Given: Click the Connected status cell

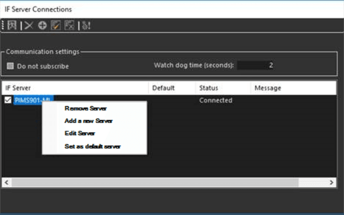Looking at the screenshot, I should [216, 100].
